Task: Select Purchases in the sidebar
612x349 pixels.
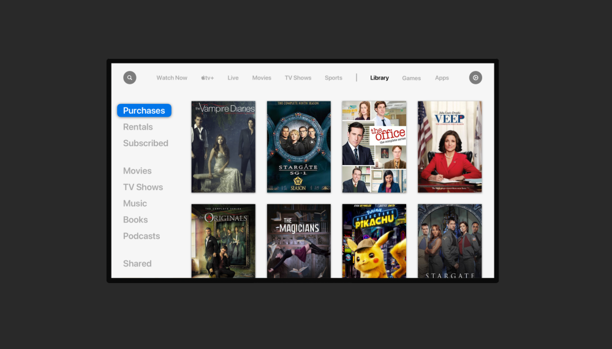Action: tap(144, 111)
